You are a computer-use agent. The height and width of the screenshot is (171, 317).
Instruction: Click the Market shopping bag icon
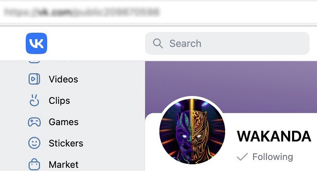point(34,164)
